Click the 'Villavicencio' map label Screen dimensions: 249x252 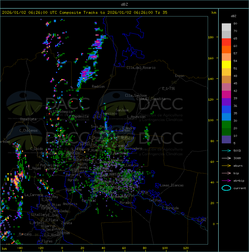tap(60, 112)
